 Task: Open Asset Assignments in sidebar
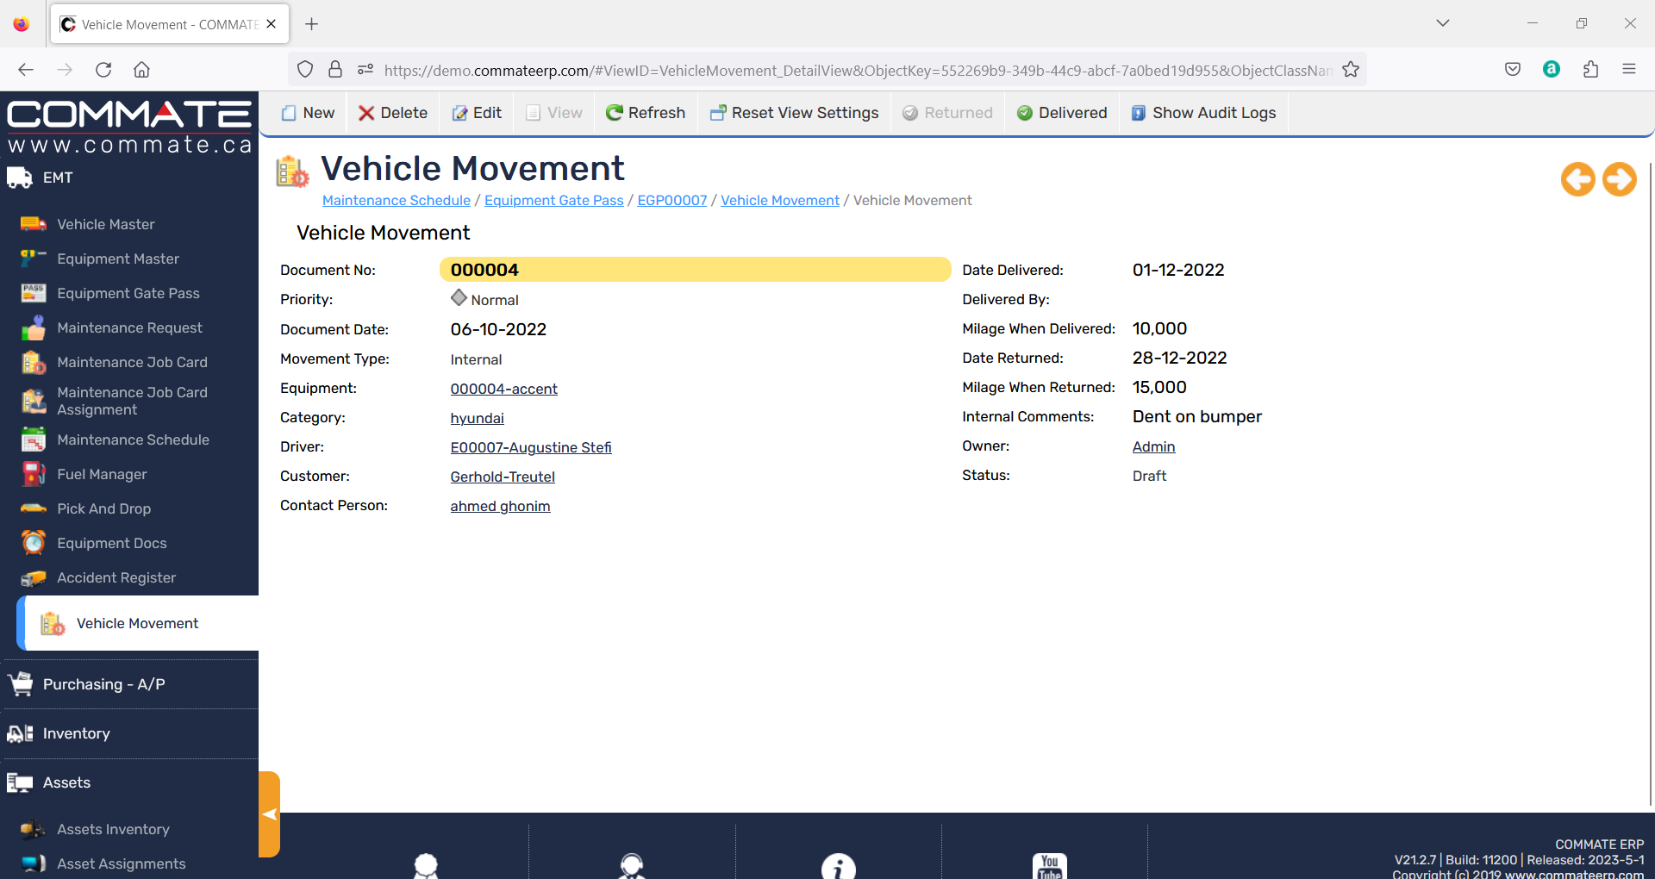point(121,863)
